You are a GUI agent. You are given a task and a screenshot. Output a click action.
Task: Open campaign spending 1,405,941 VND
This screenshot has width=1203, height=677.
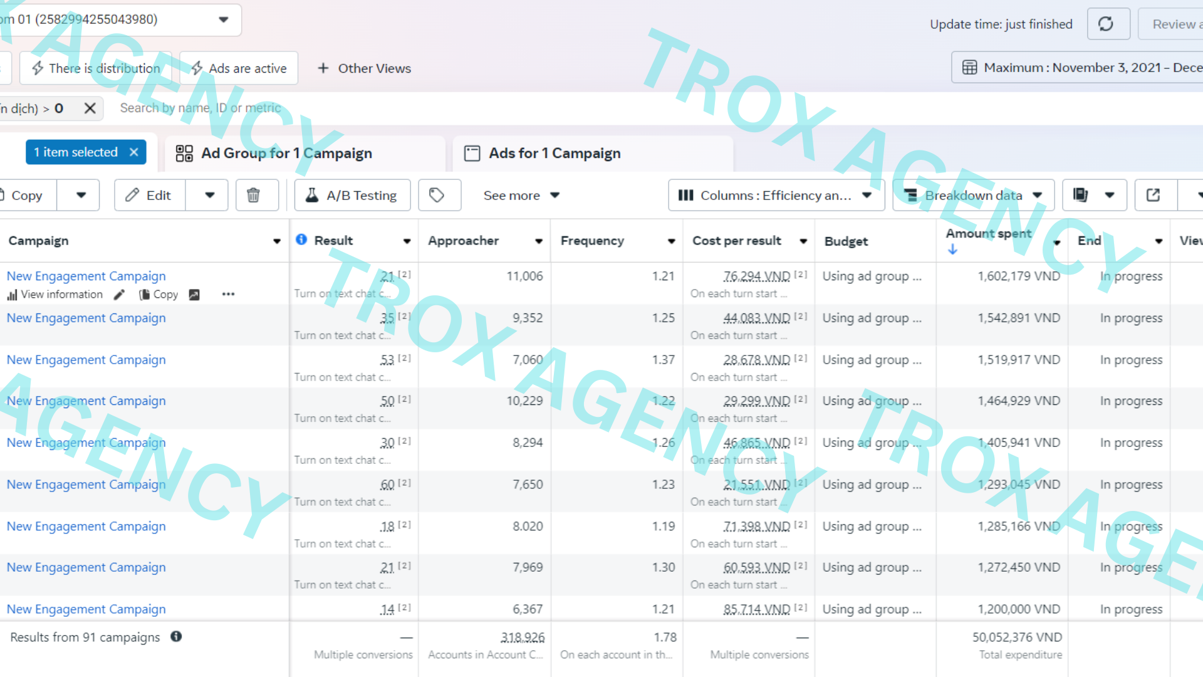[86, 443]
